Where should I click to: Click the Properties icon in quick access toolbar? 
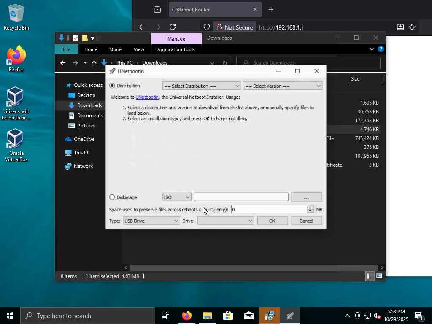(x=75, y=38)
